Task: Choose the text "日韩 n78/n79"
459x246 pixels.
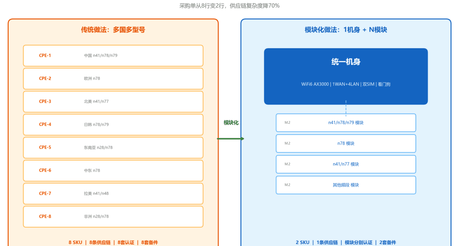Action: 96,125
